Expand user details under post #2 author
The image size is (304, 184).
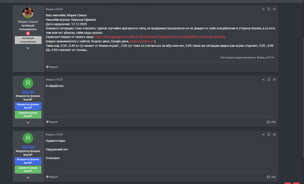28,123
